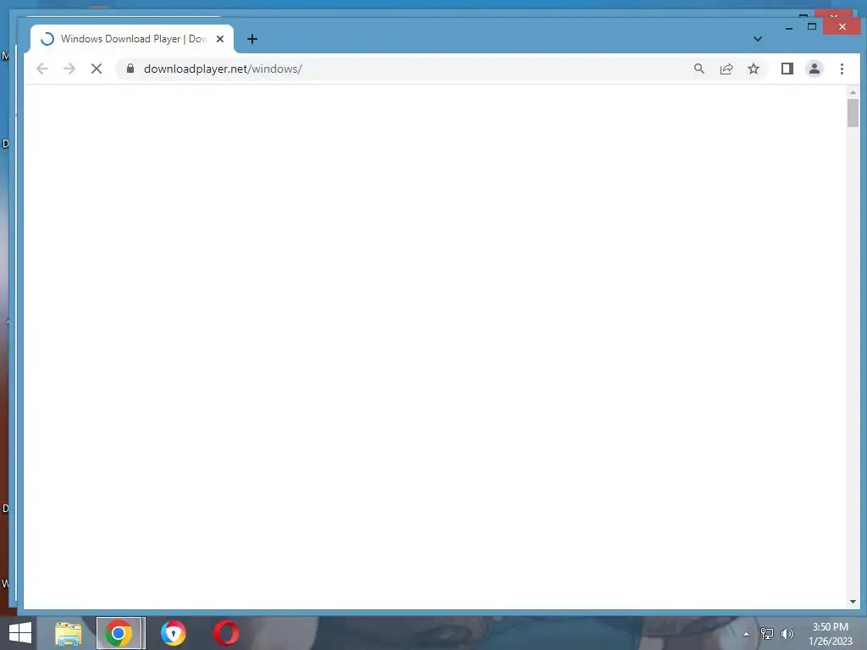Image resolution: width=867 pixels, height=650 pixels.
Task: Open the Chrome three-dot menu
Action: pos(842,69)
